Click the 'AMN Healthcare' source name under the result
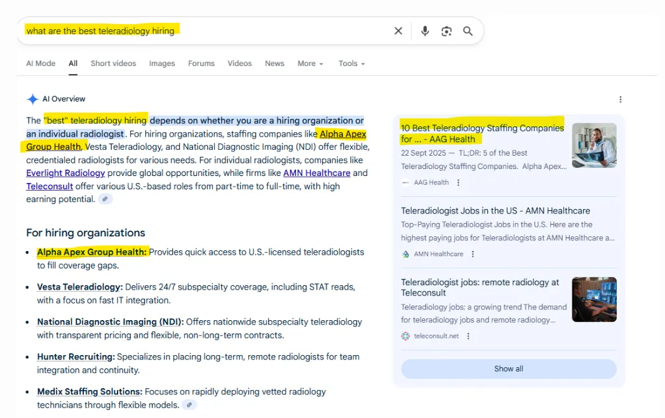This screenshot has width=665, height=418. (x=438, y=254)
